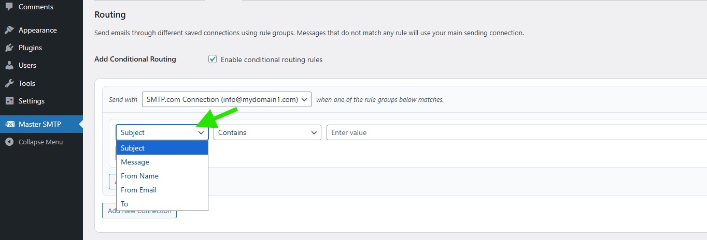
Task: Click the Tools wrench icon
Action: [x=9, y=83]
